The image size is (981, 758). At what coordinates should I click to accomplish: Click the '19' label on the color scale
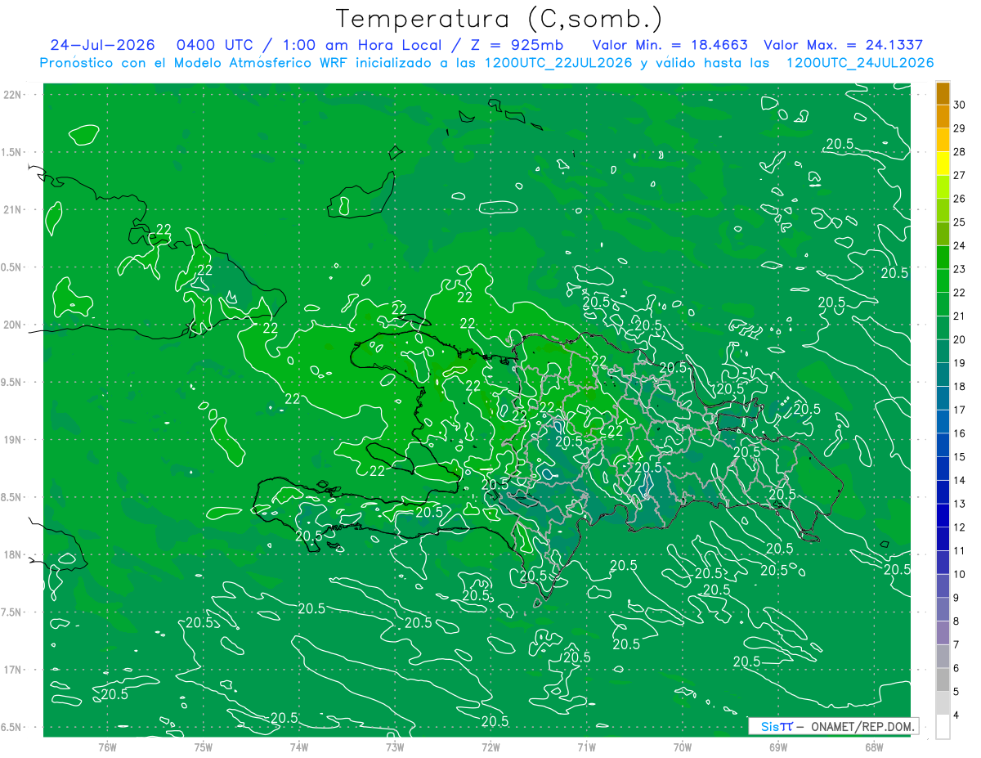pos(960,363)
